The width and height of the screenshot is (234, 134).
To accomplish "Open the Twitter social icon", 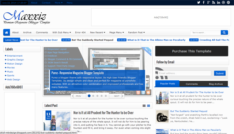I will point(199,3).
